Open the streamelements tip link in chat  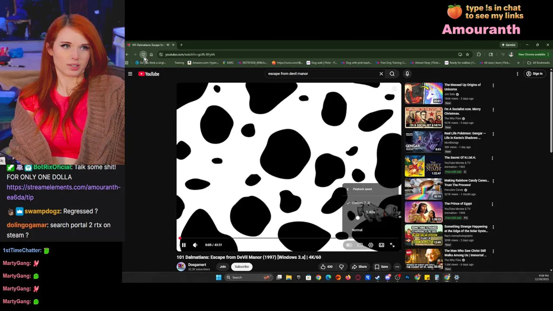64,192
